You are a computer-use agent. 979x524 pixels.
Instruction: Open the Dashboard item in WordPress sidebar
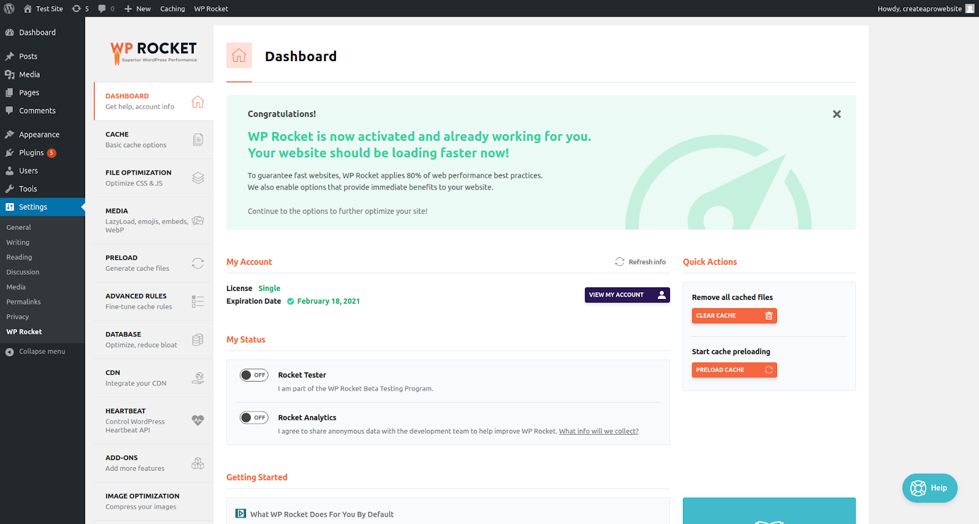[x=42, y=32]
